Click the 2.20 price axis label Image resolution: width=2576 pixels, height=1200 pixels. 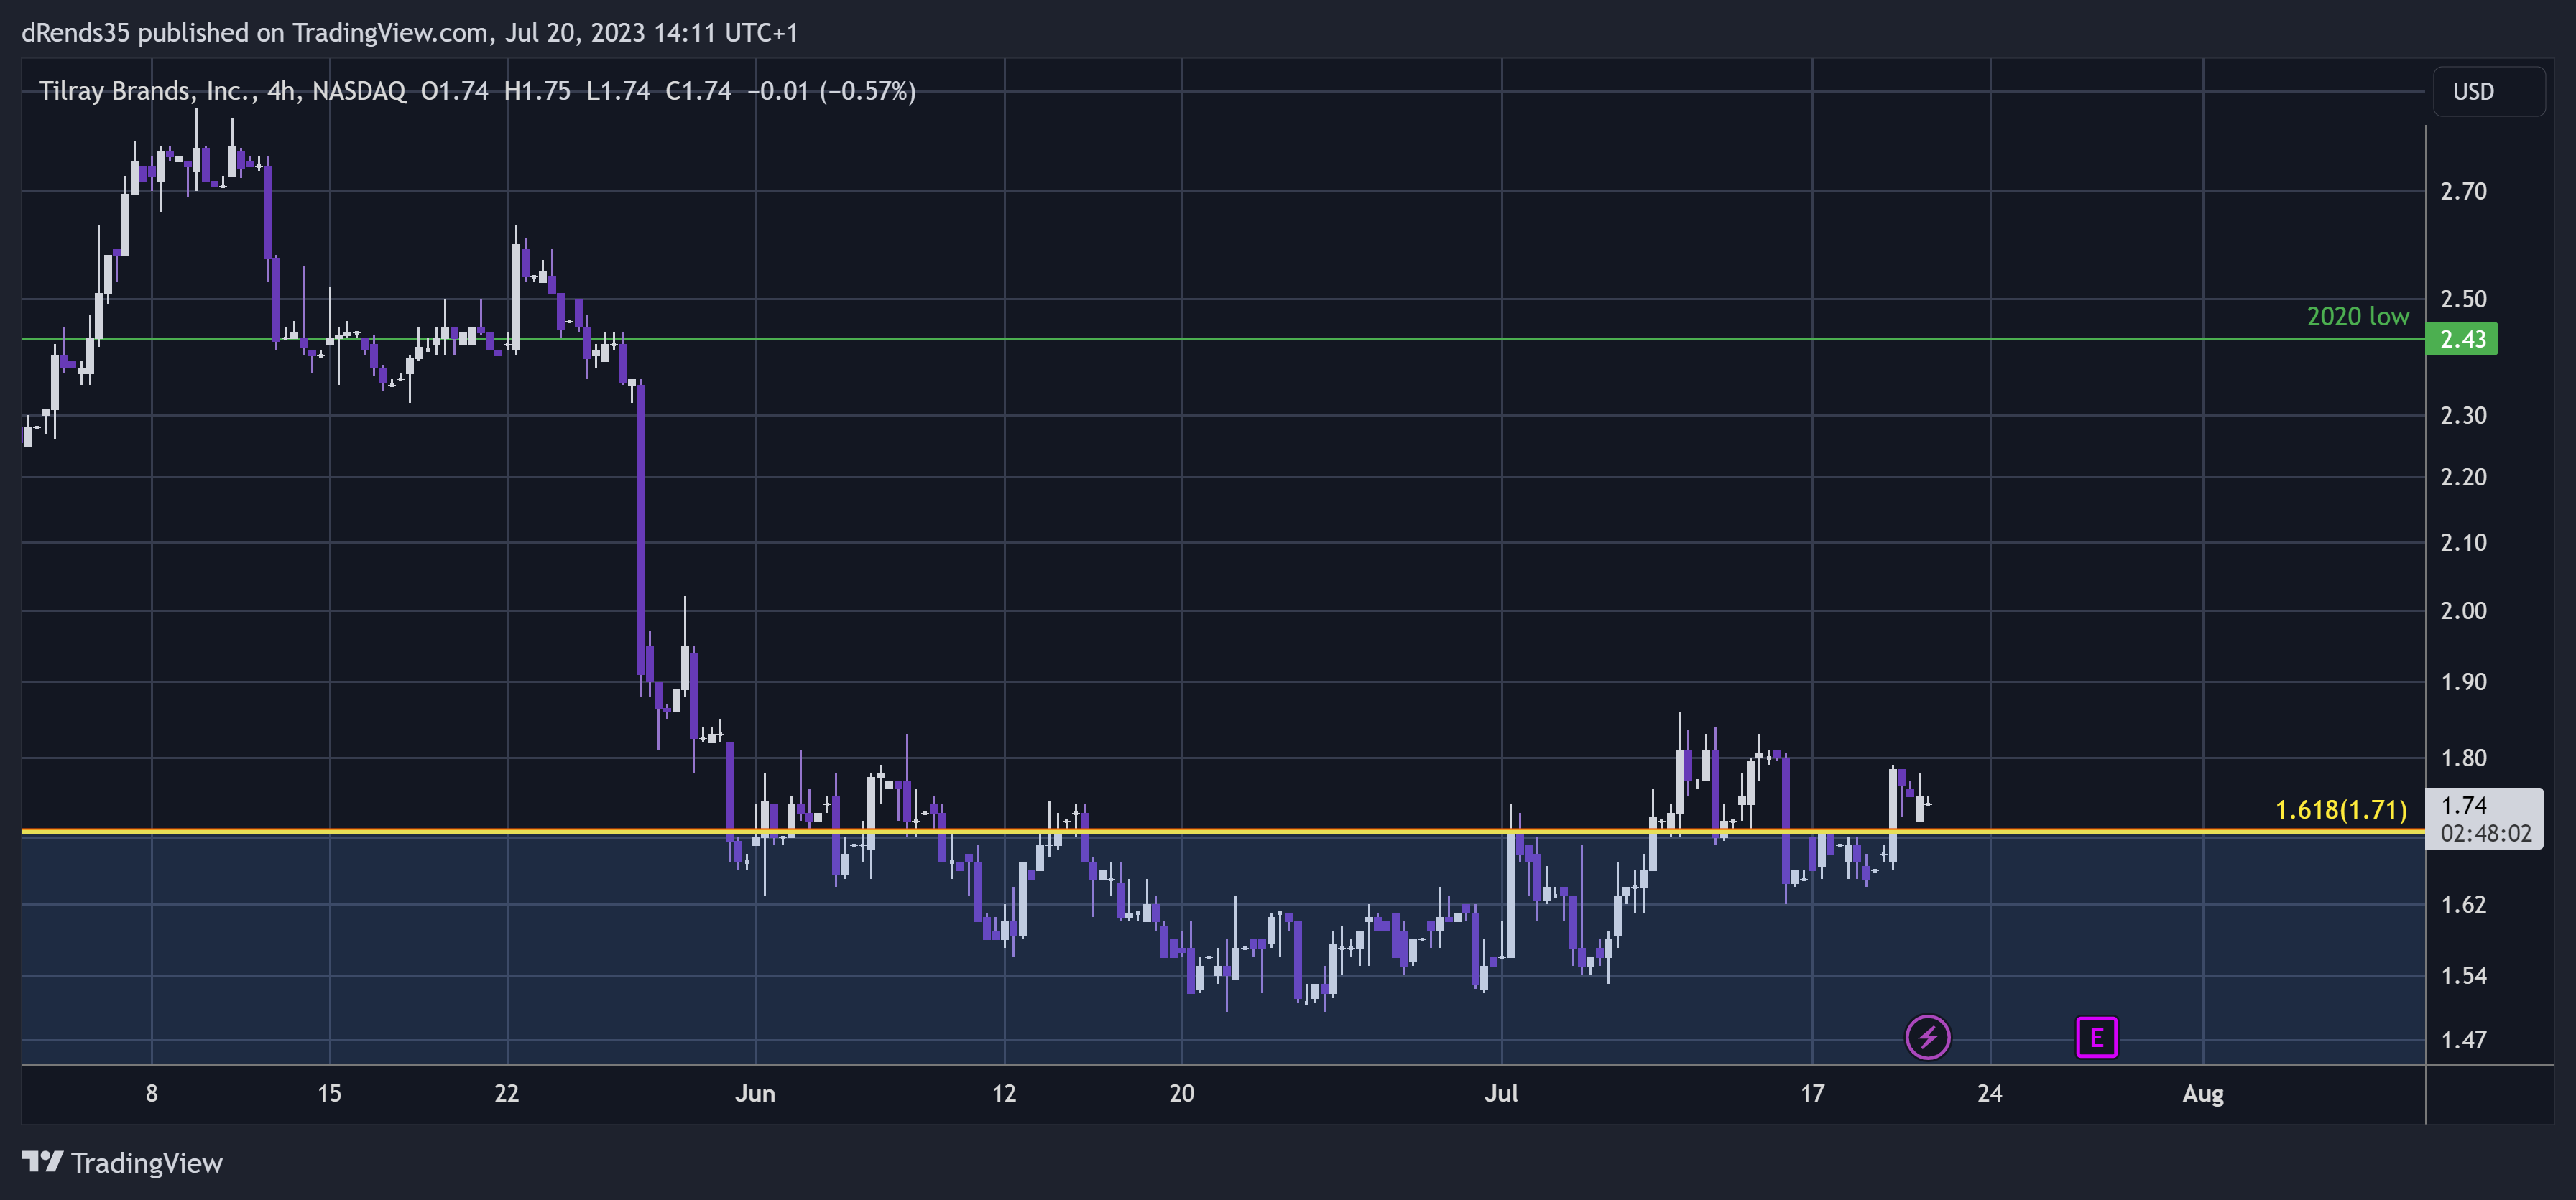(2463, 478)
